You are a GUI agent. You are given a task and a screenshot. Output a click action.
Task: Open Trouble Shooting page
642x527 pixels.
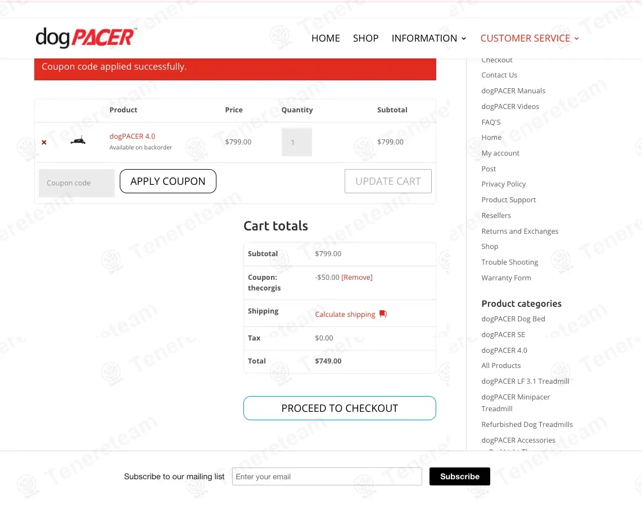tap(510, 262)
